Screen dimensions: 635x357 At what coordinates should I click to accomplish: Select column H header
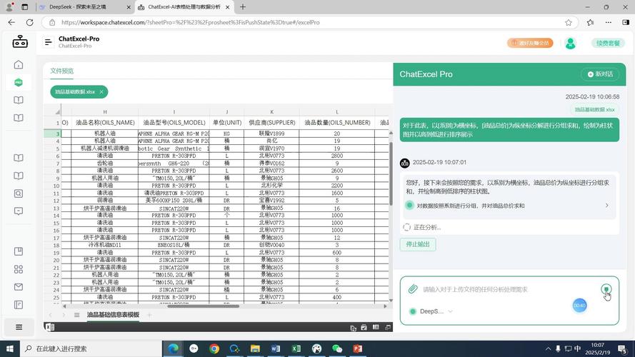pos(105,111)
